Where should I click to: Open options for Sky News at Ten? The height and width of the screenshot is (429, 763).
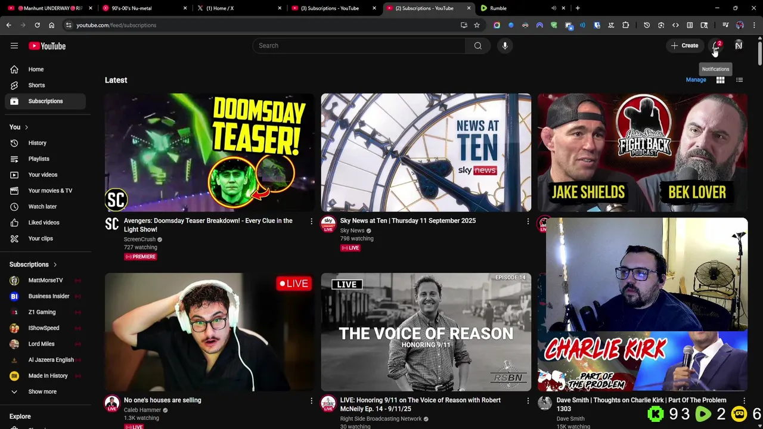click(x=528, y=221)
